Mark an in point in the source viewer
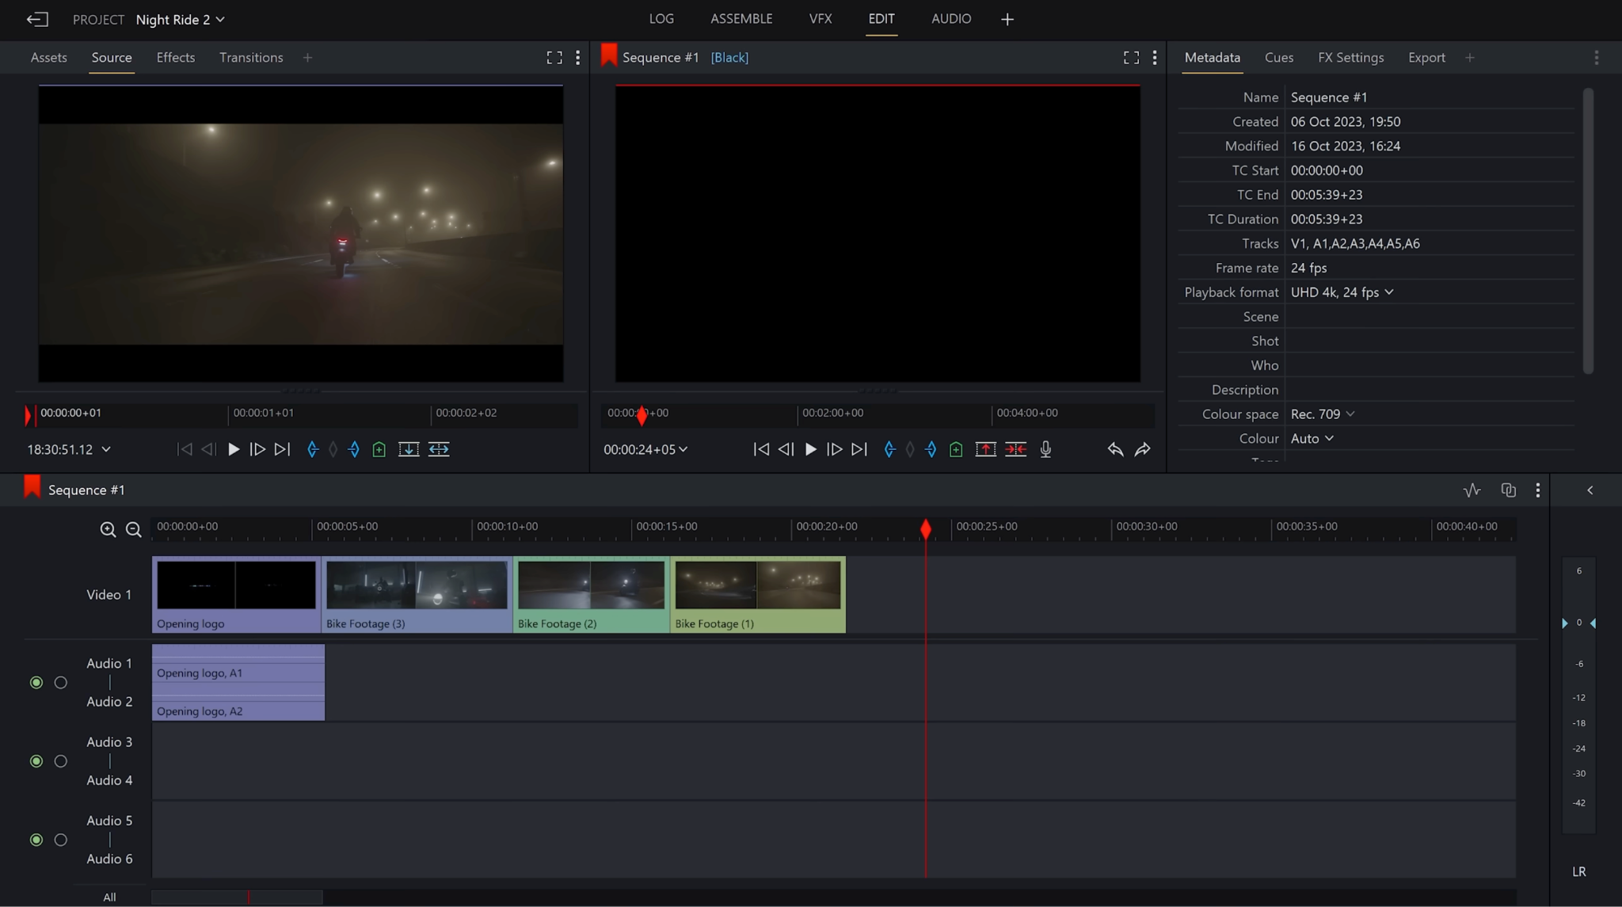 311,449
